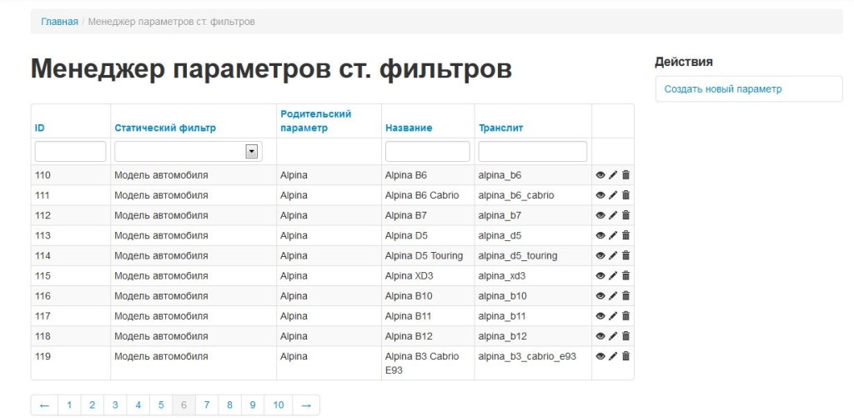Screen dimensions: 854x418
Task: Sort by Родительский параметр column header
Action: [x=316, y=121]
